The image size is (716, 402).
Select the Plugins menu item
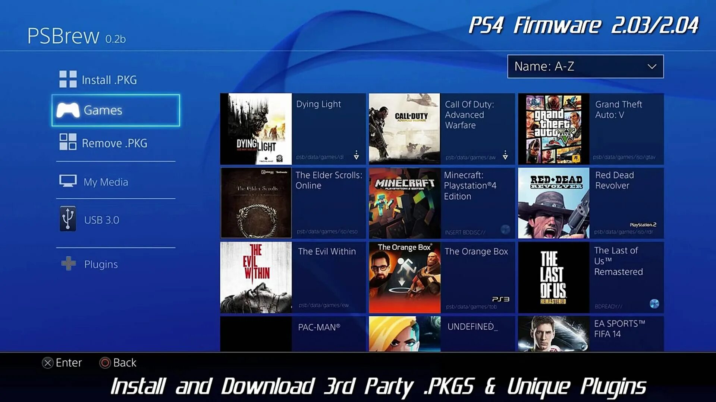[100, 264]
